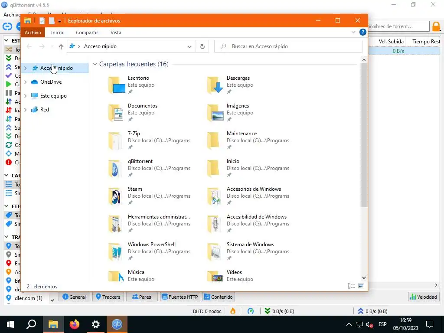
Task: Click Explorer vertical scrollbar down arrow
Action: click(364, 278)
